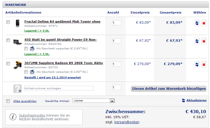Click quantity field for Sapphire Radeon R9

tap(117, 64)
